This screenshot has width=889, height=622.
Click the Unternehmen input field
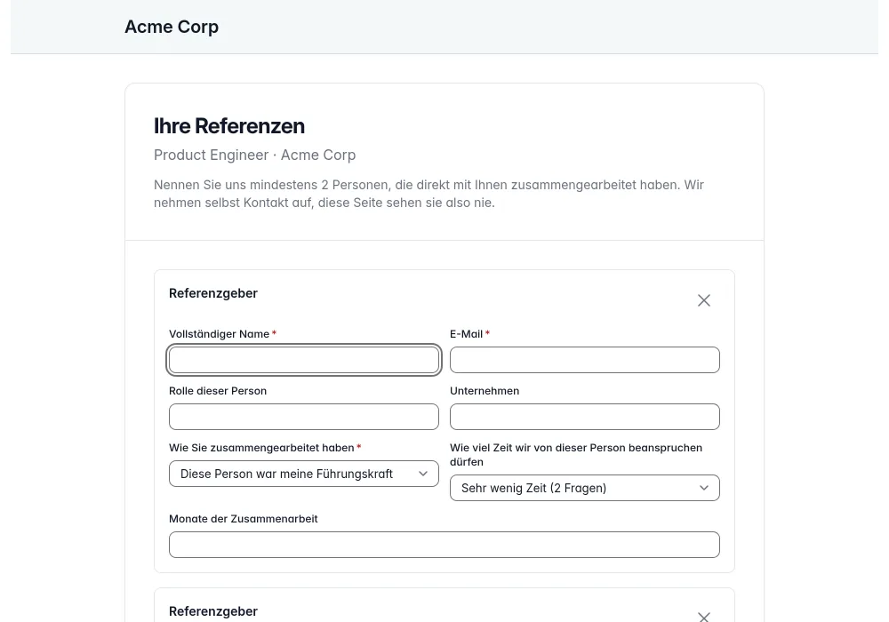tap(585, 417)
